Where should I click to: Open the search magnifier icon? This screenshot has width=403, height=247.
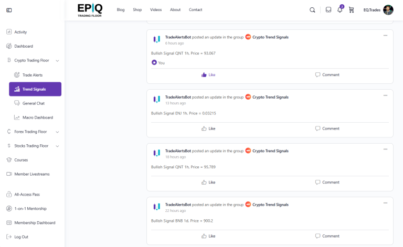[x=313, y=10]
